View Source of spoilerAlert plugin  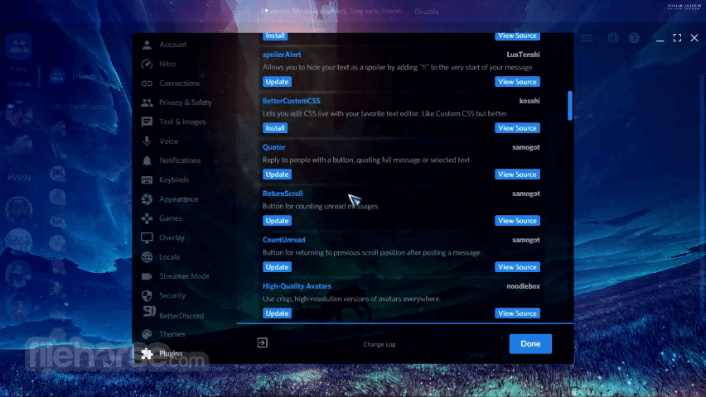[517, 82]
